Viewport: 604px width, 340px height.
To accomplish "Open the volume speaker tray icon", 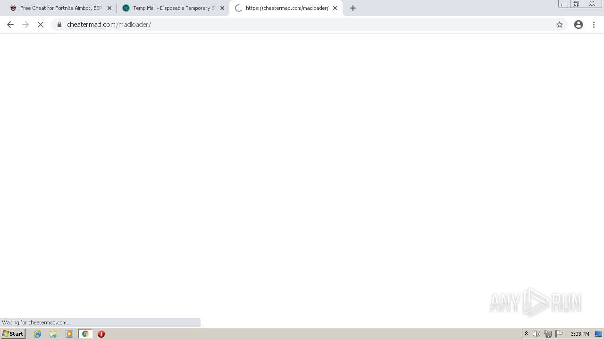I will 537,334.
